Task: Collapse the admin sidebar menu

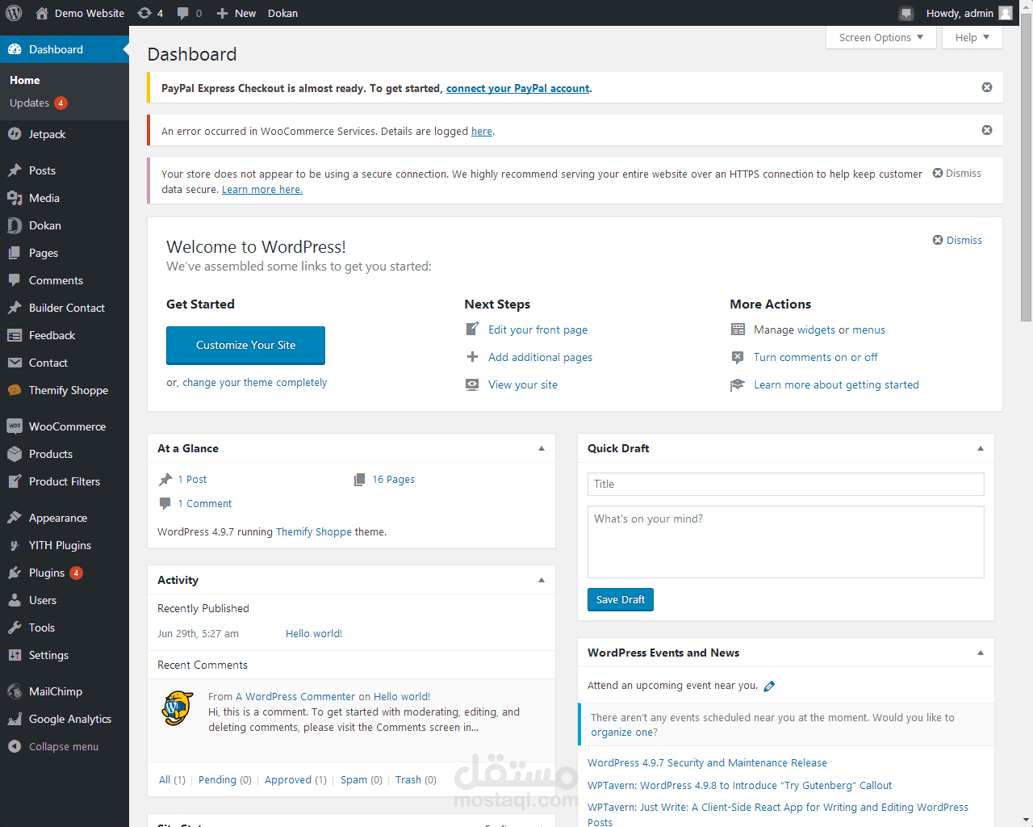Action: click(65, 746)
